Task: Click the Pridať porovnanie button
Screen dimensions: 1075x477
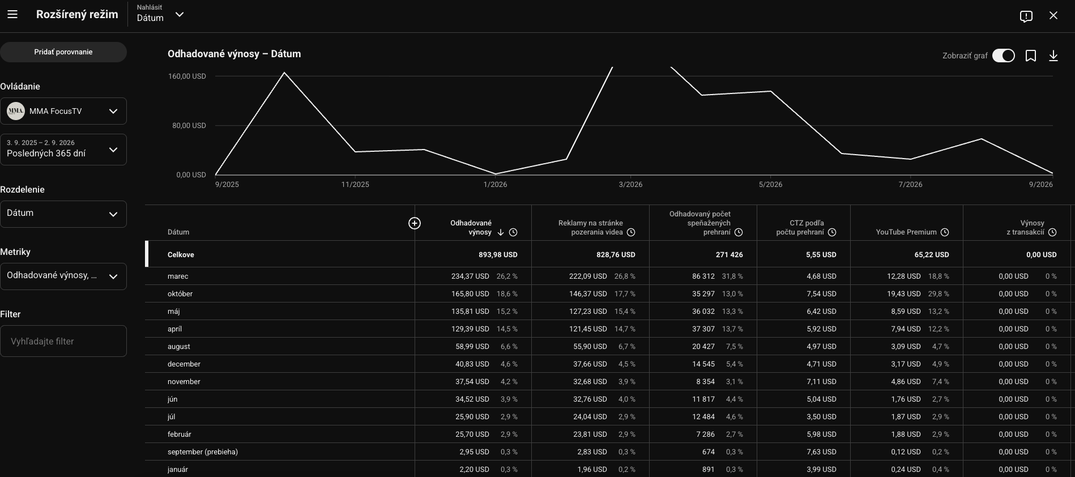Action: [63, 52]
